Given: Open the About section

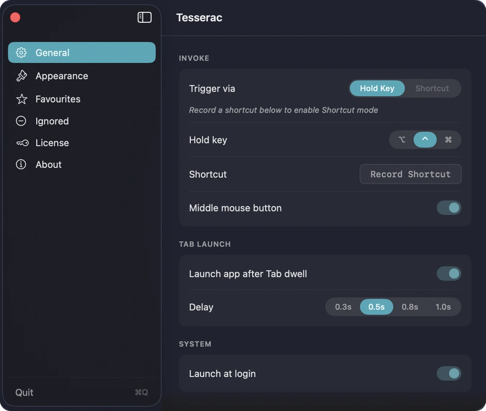Looking at the screenshot, I should tap(82, 164).
